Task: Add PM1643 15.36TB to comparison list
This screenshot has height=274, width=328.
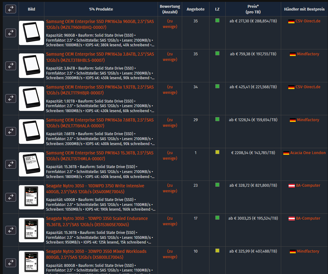Action: pos(11,164)
